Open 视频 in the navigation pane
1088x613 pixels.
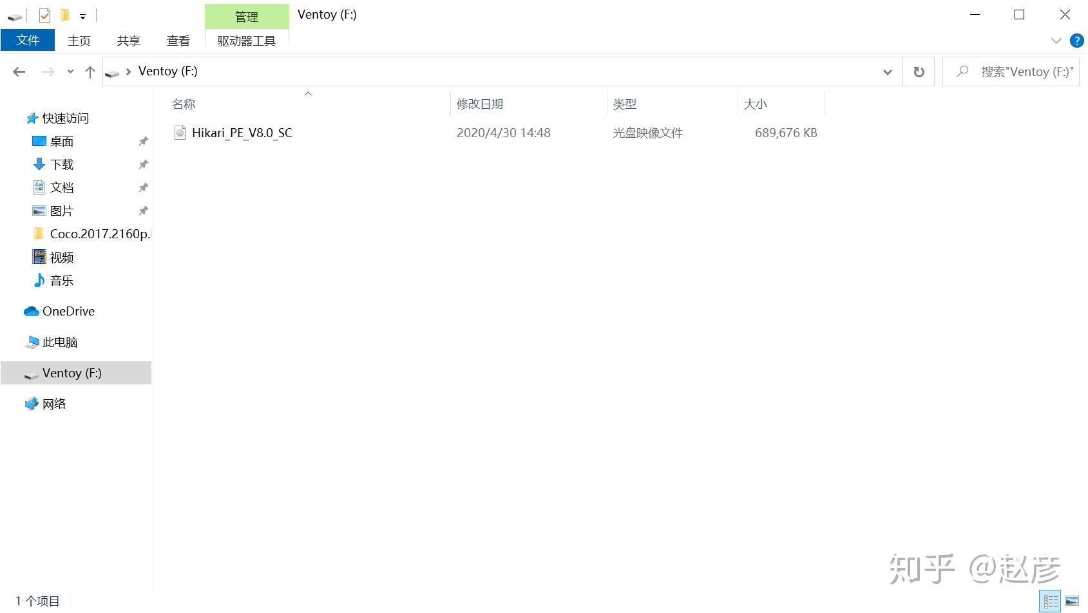[62, 257]
